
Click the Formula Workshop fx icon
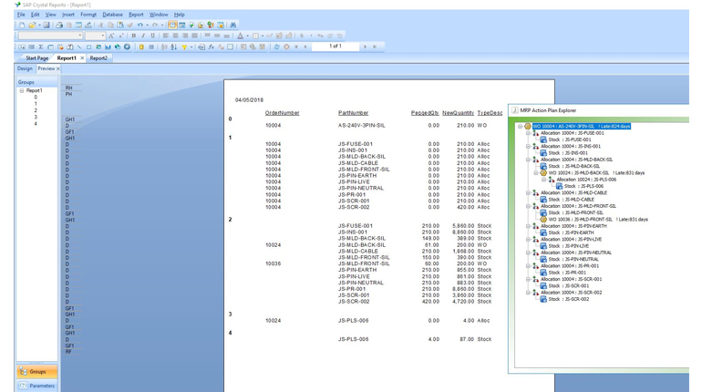(211, 46)
